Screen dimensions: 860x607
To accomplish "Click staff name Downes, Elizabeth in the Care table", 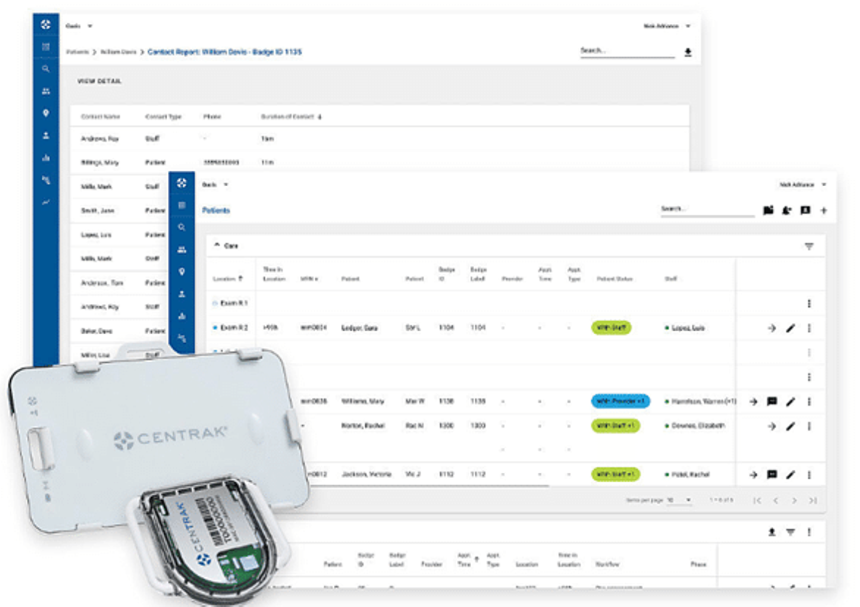I will pos(698,426).
